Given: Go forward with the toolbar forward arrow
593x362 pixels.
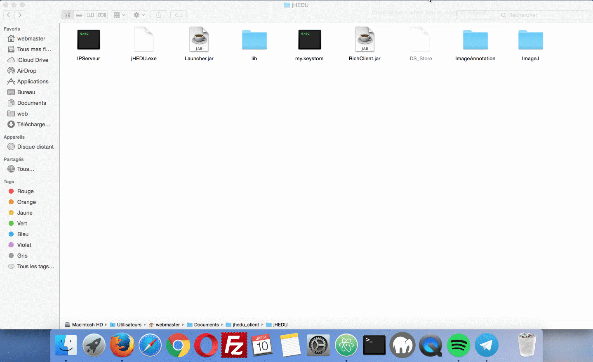Looking at the screenshot, I should (x=20, y=15).
